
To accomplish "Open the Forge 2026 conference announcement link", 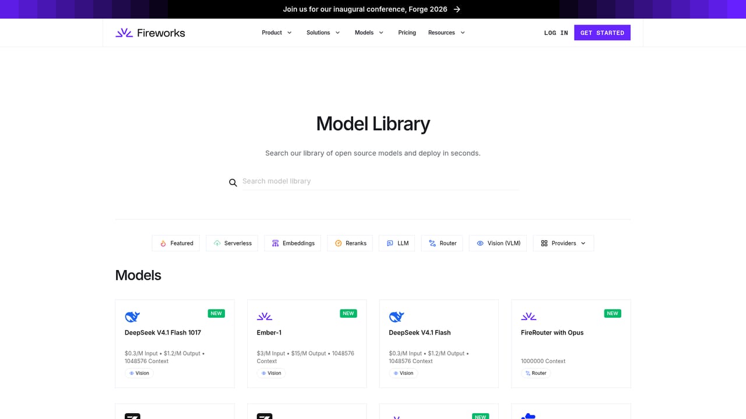I will point(372,9).
